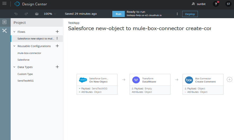Click the Ready to run status
234x140 pixels.
click(x=136, y=12)
